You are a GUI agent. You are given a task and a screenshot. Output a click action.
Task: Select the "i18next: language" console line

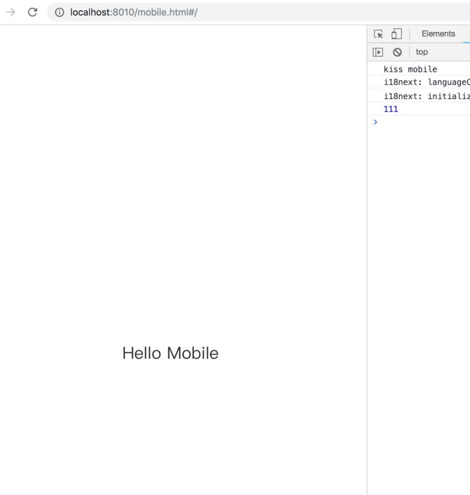419,82
